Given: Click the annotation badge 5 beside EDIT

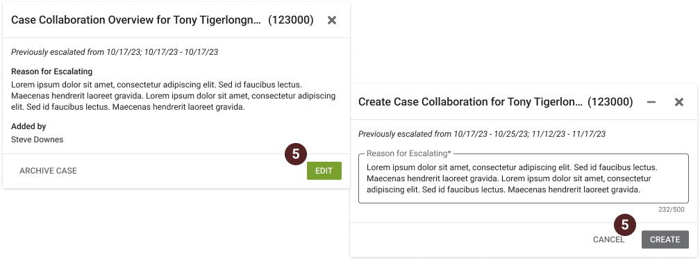Looking at the screenshot, I should pos(296,154).
